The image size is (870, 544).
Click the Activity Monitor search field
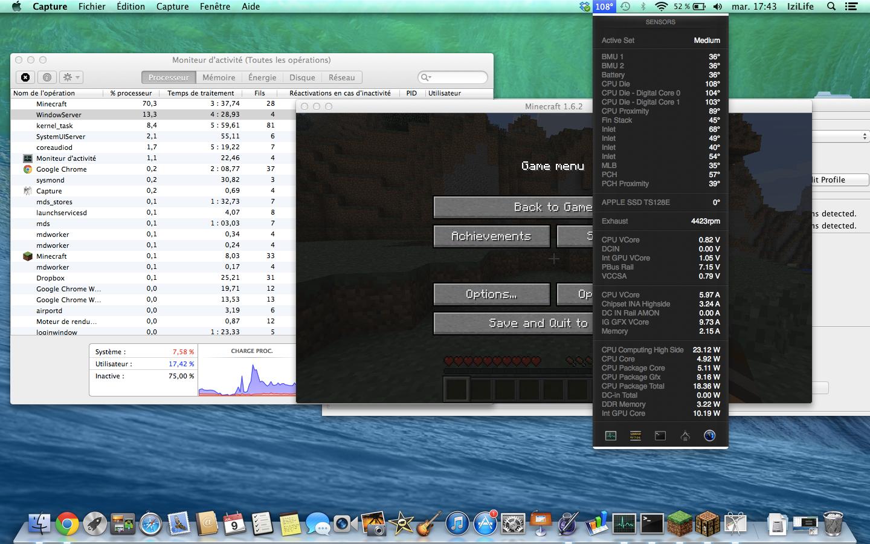(x=453, y=77)
